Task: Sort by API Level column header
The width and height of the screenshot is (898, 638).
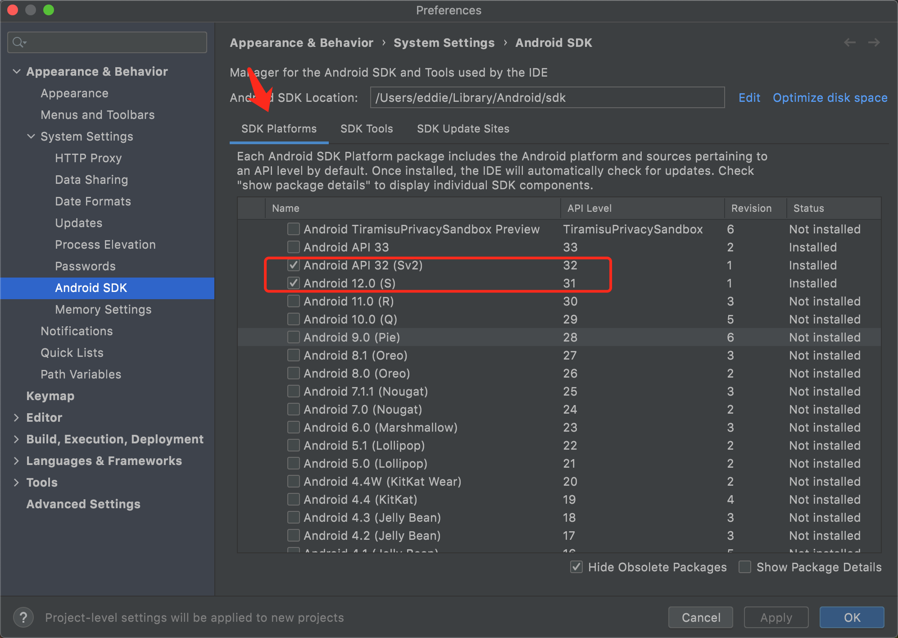Action: [x=643, y=208]
